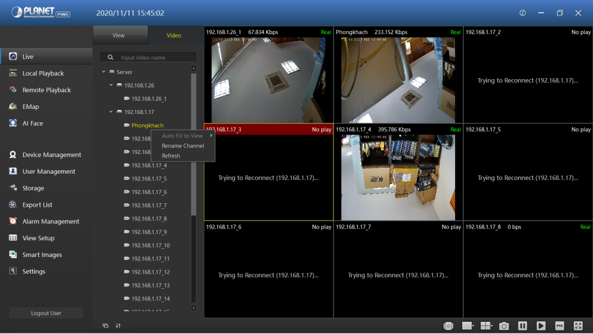Open Remote Playback from sidebar
Image resolution: width=593 pixels, height=334 pixels.
point(46,90)
